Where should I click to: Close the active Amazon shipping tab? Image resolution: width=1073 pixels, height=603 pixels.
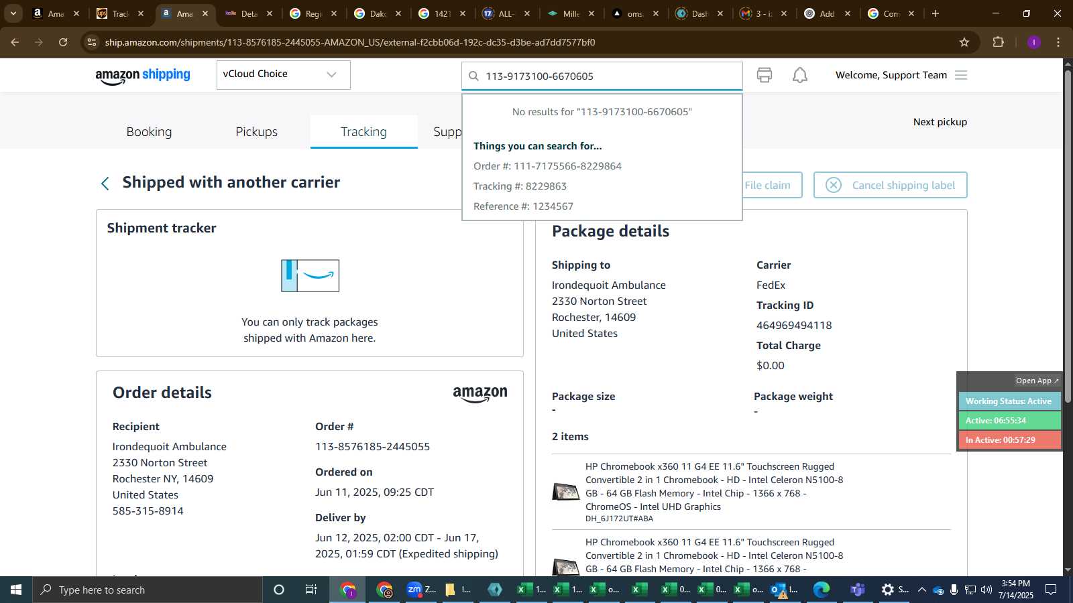(205, 13)
